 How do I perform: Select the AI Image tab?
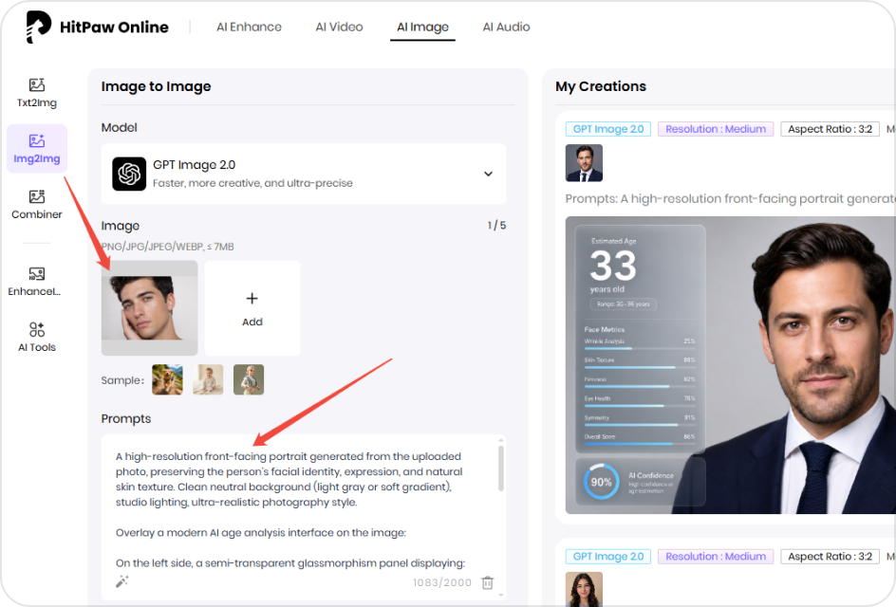(423, 27)
